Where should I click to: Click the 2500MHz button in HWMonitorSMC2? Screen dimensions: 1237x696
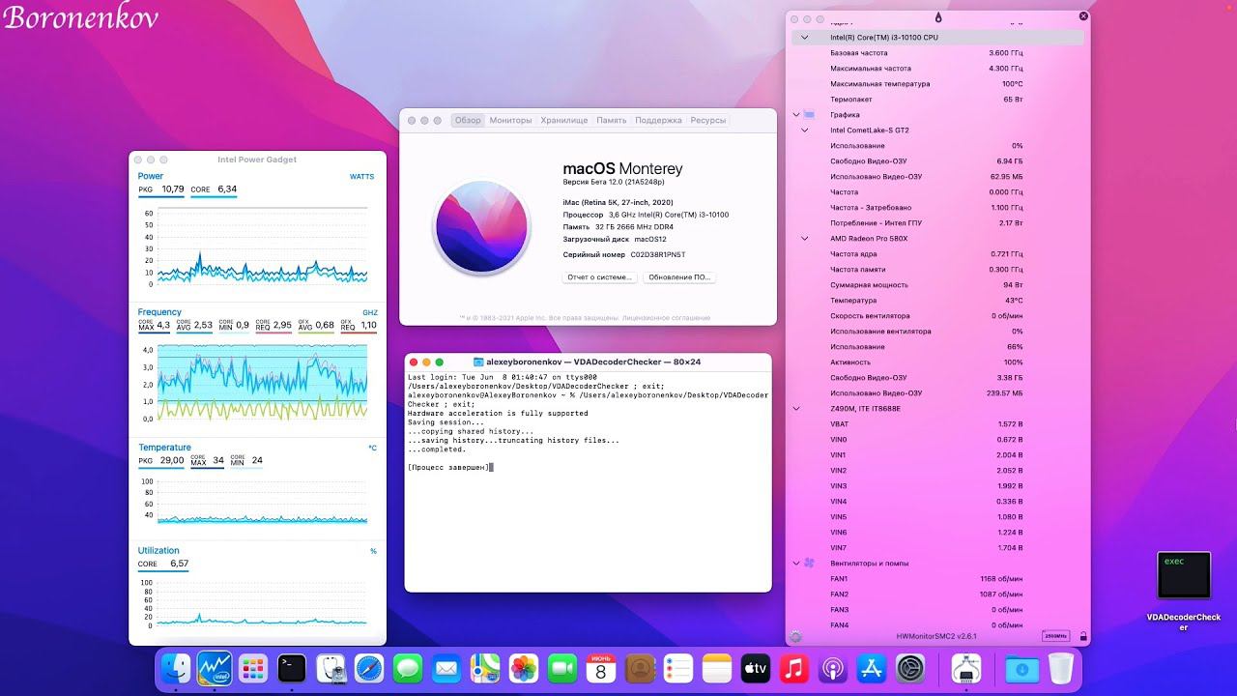[x=1056, y=636]
